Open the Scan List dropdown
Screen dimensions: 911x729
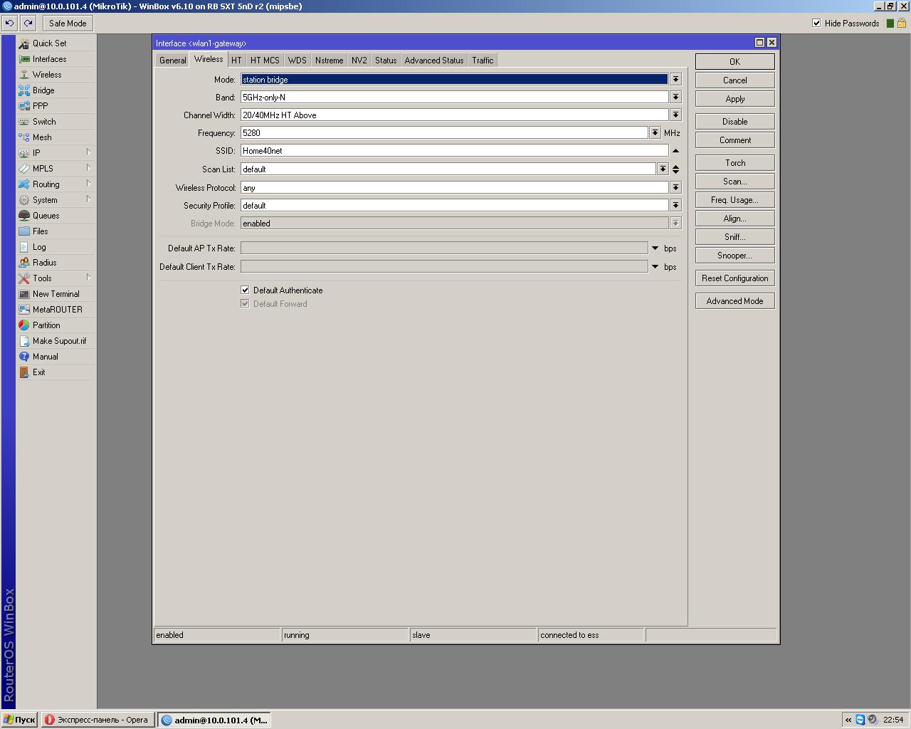[663, 169]
